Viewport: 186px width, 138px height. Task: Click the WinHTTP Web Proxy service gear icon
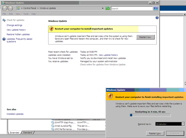click(x=53, y=122)
